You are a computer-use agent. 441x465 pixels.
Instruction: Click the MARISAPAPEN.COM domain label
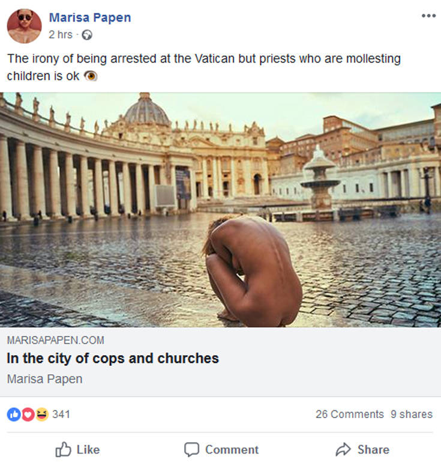[55, 340]
